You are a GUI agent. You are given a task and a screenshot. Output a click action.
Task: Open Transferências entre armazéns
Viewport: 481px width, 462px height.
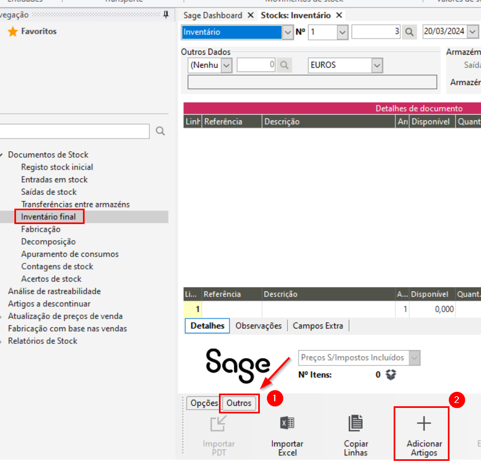pos(75,204)
